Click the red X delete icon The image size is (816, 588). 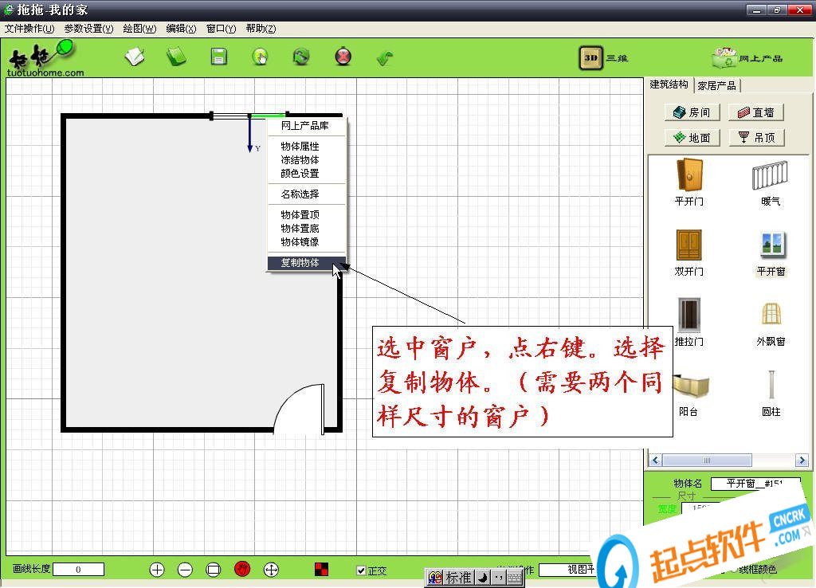343,57
